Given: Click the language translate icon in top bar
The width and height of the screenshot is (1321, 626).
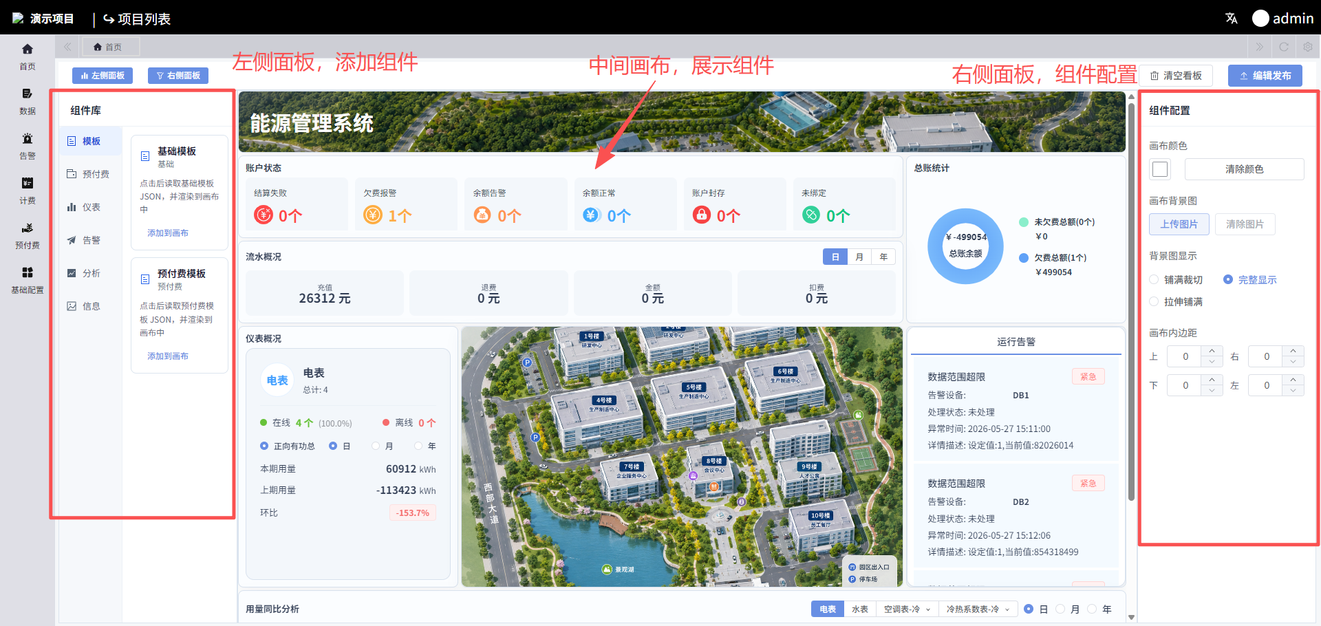Looking at the screenshot, I should pos(1232,19).
